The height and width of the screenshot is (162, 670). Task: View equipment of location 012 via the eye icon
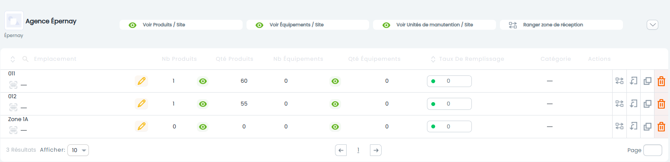(335, 104)
